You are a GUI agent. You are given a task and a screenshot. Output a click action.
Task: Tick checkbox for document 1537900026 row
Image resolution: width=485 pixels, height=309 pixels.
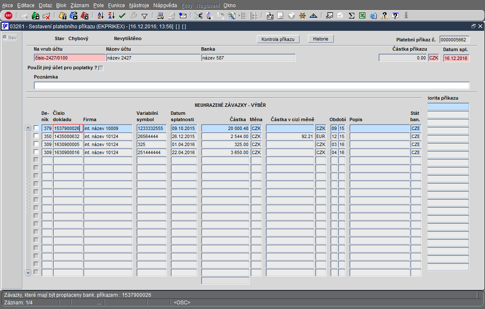tap(36, 128)
